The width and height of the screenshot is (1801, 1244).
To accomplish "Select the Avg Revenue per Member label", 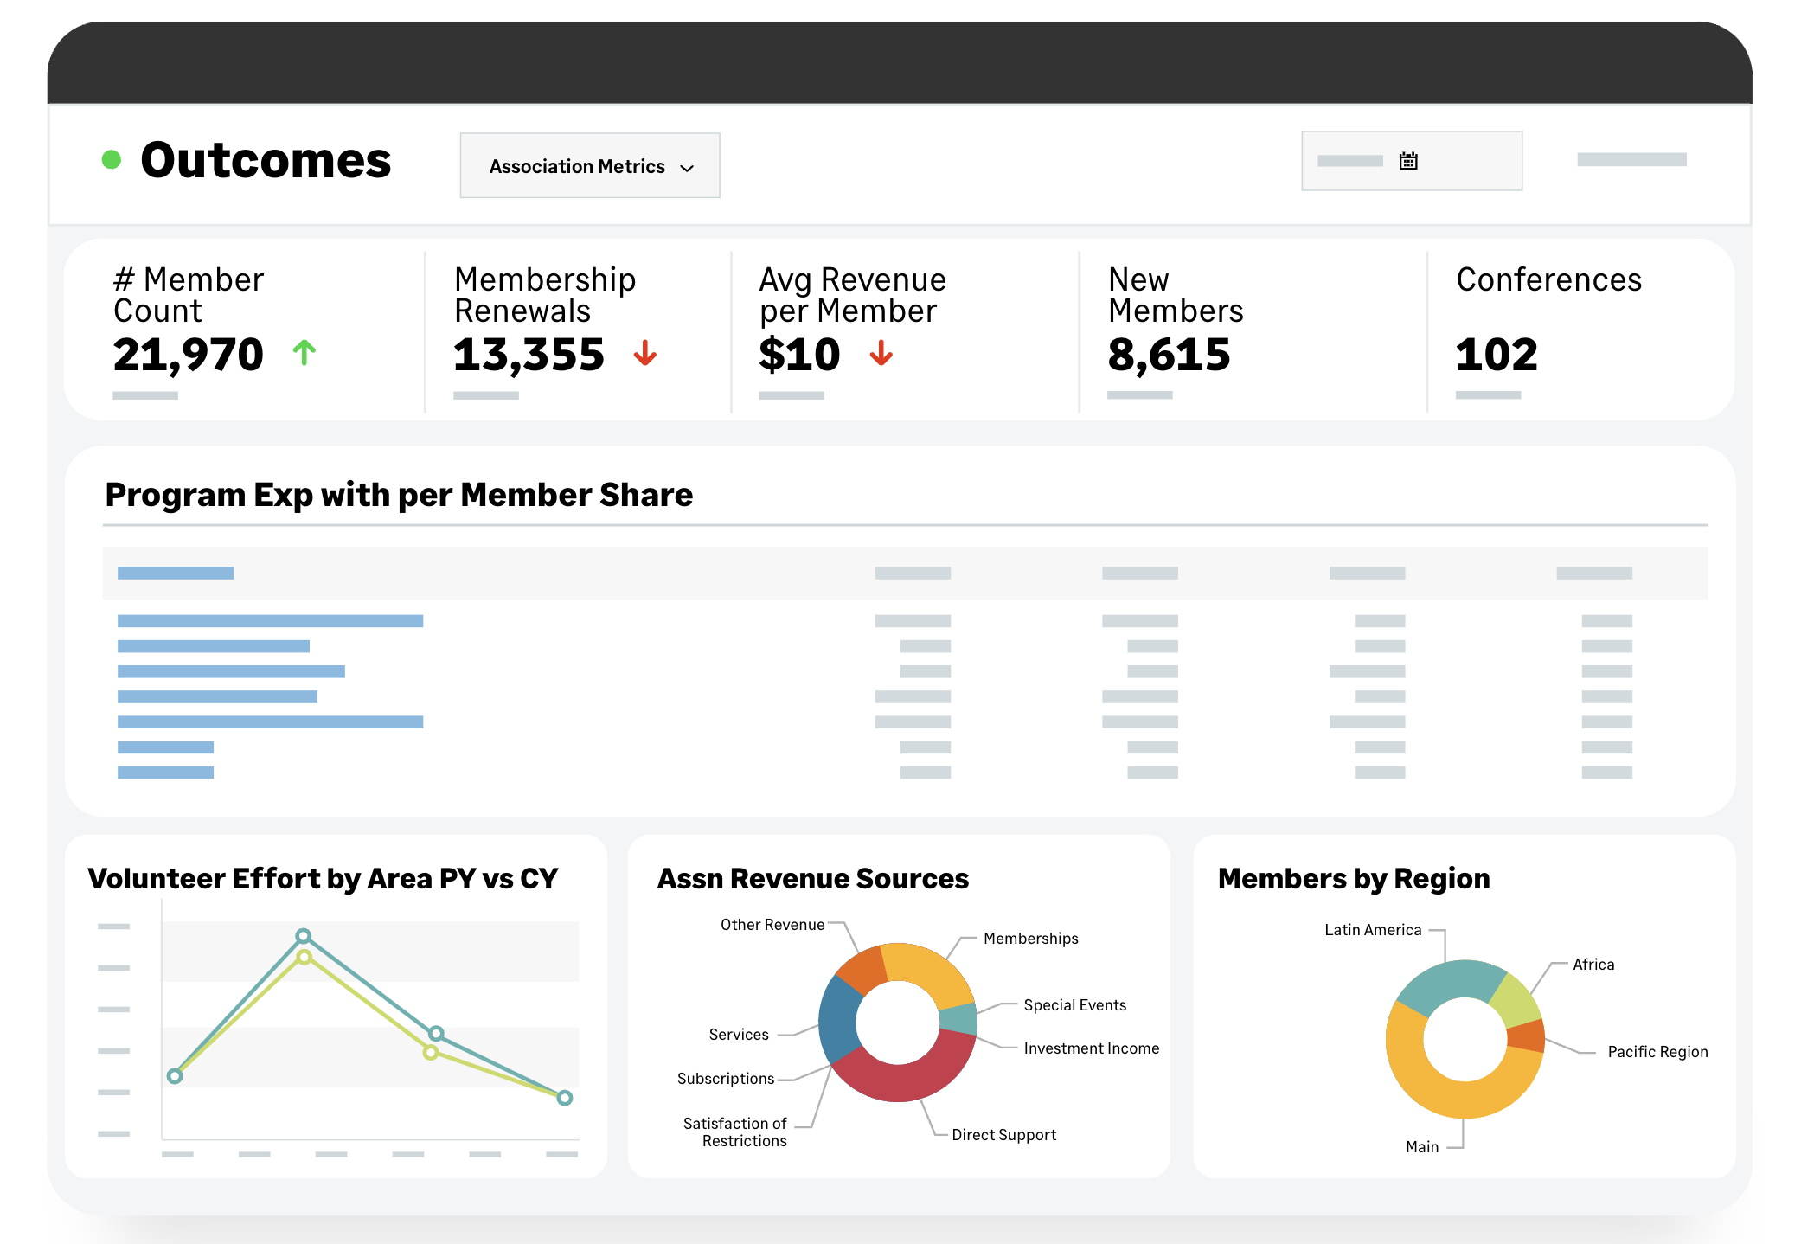I will (853, 295).
